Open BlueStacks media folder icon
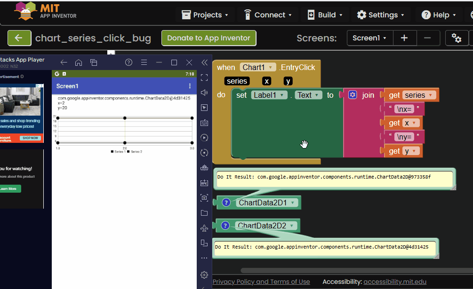 point(204,213)
